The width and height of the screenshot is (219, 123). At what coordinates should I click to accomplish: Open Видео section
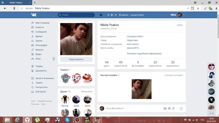38,54
